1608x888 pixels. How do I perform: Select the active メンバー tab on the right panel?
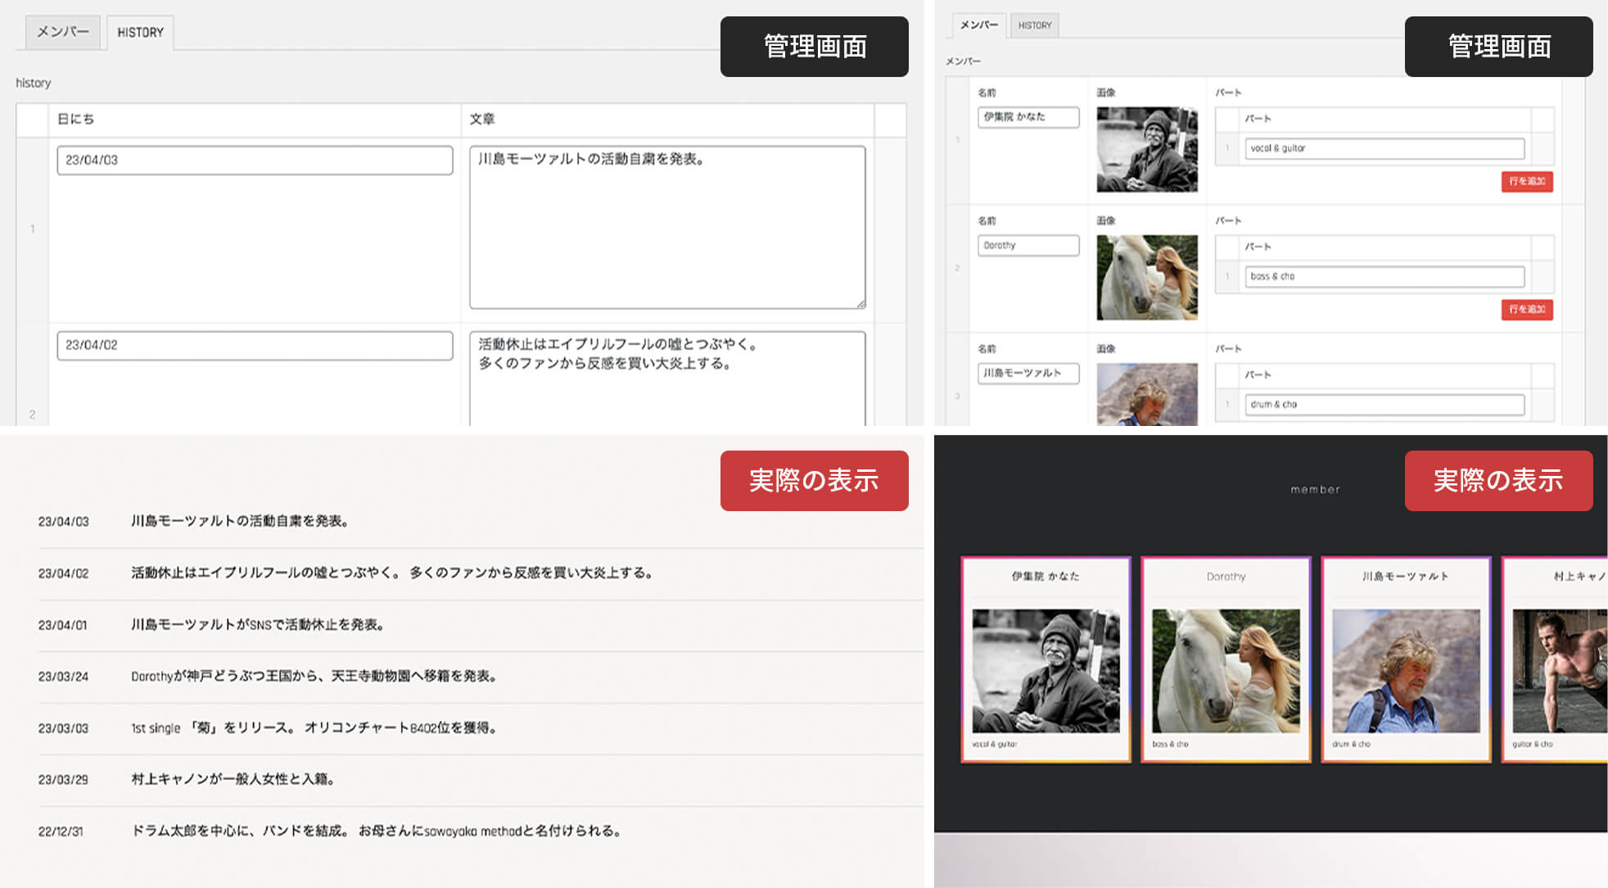(x=979, y=25)
